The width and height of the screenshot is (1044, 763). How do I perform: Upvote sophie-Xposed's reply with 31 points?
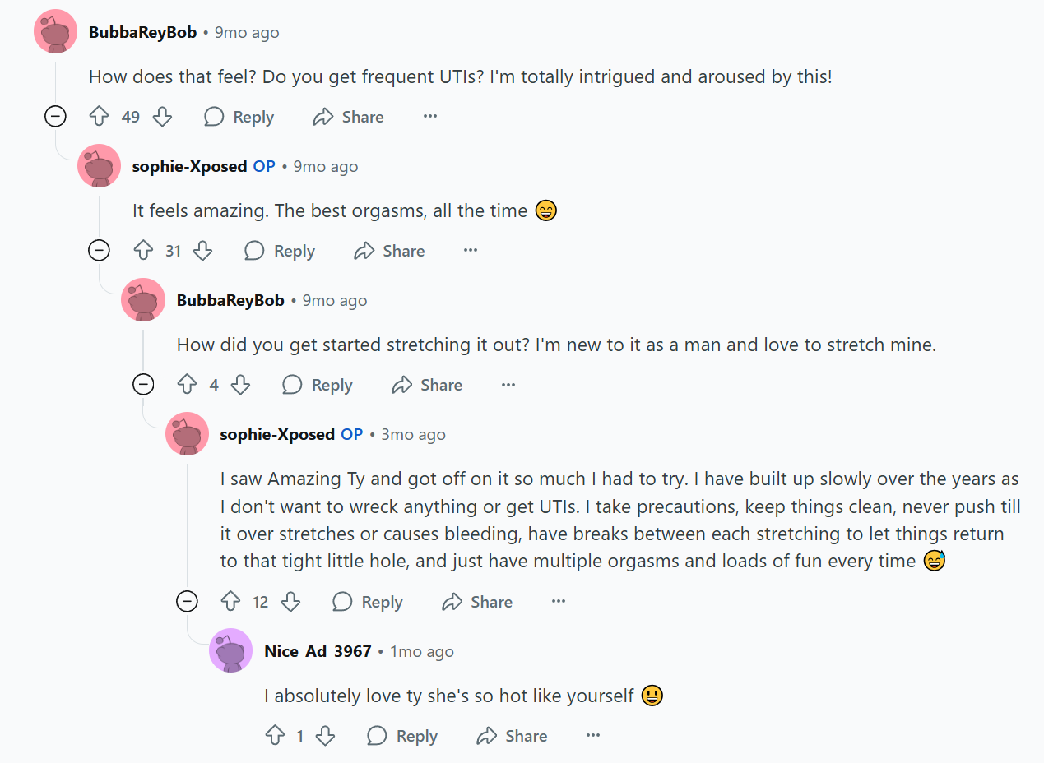[143, 251]
